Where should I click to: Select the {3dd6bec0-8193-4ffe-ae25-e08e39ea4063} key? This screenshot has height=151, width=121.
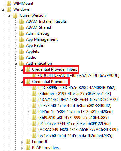75,94
